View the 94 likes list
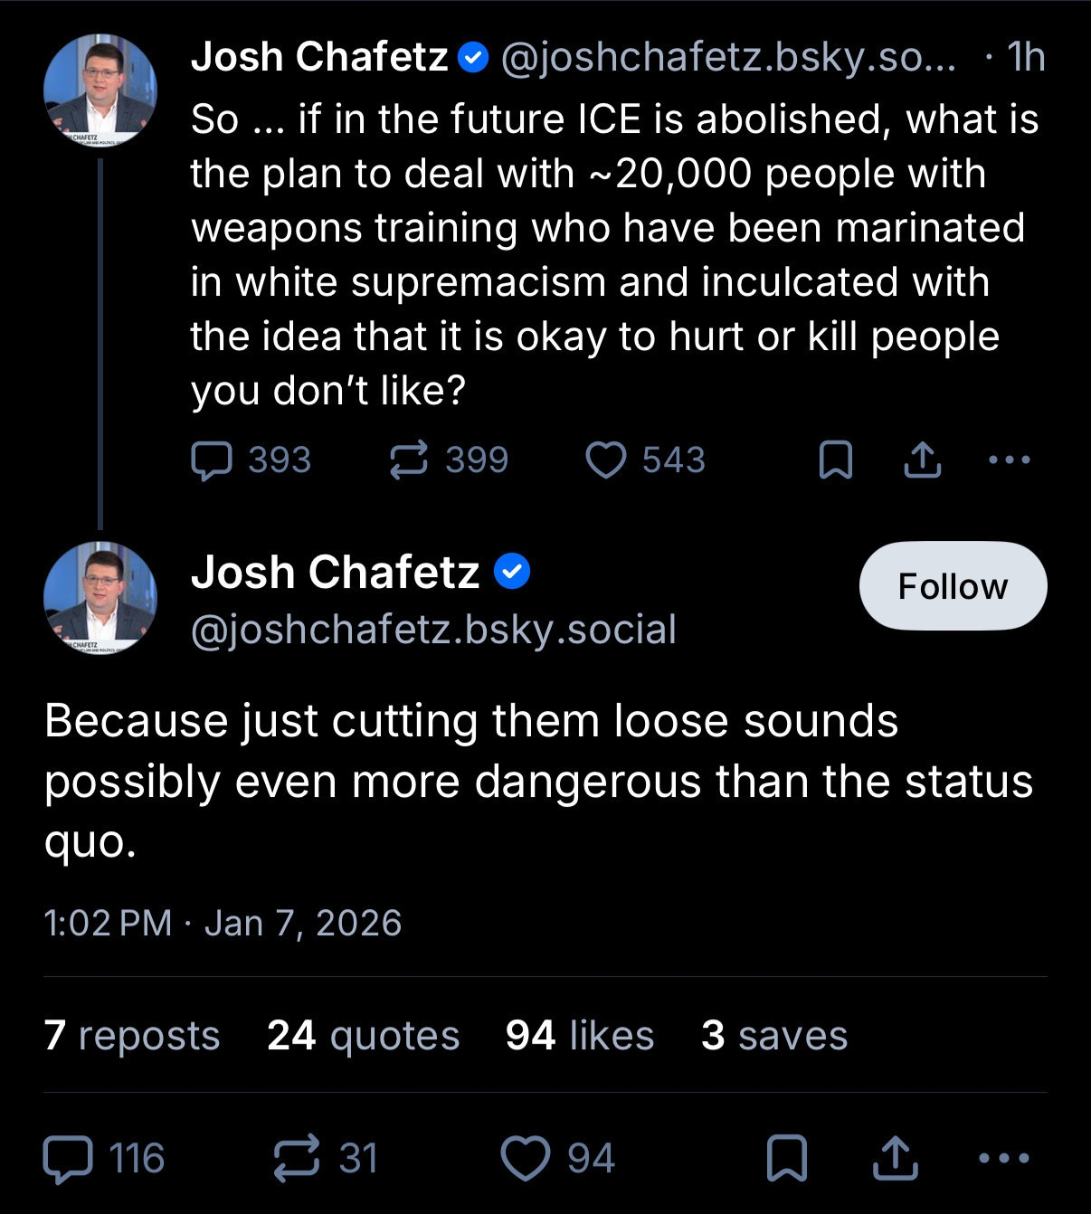The height and width of the screenshot is (1214, 1091). click(x=579, y=1035)
